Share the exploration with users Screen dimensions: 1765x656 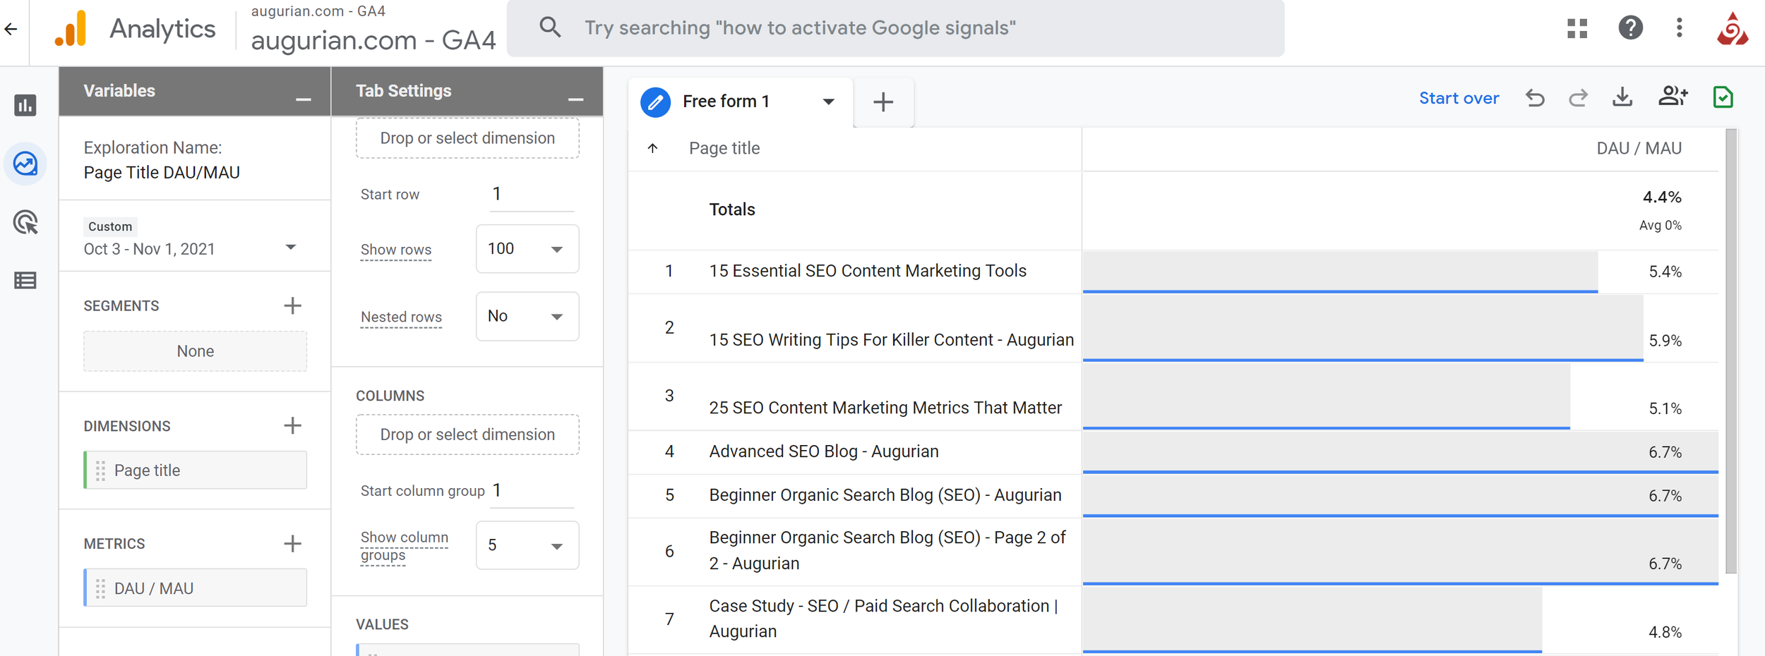click(x=1673, y=97)
